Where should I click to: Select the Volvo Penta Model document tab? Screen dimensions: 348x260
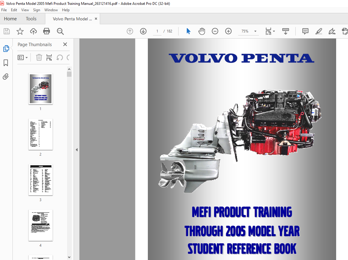click(x=72, y=19)
